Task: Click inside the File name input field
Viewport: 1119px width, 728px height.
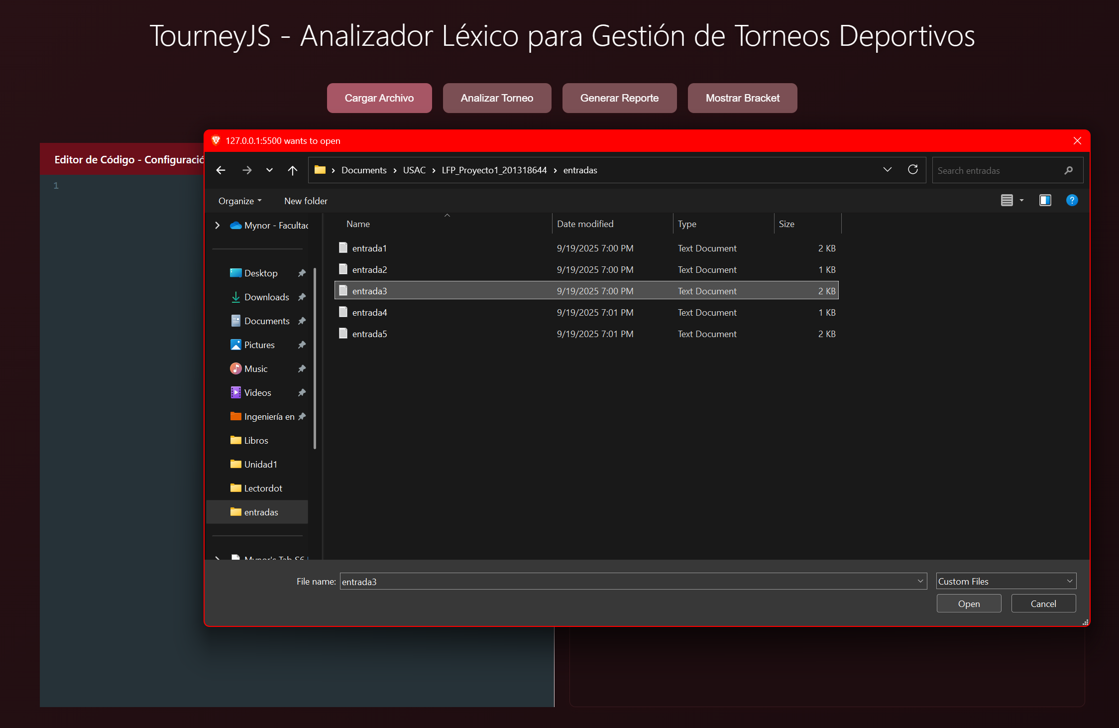Action: [x=597, y=581]
